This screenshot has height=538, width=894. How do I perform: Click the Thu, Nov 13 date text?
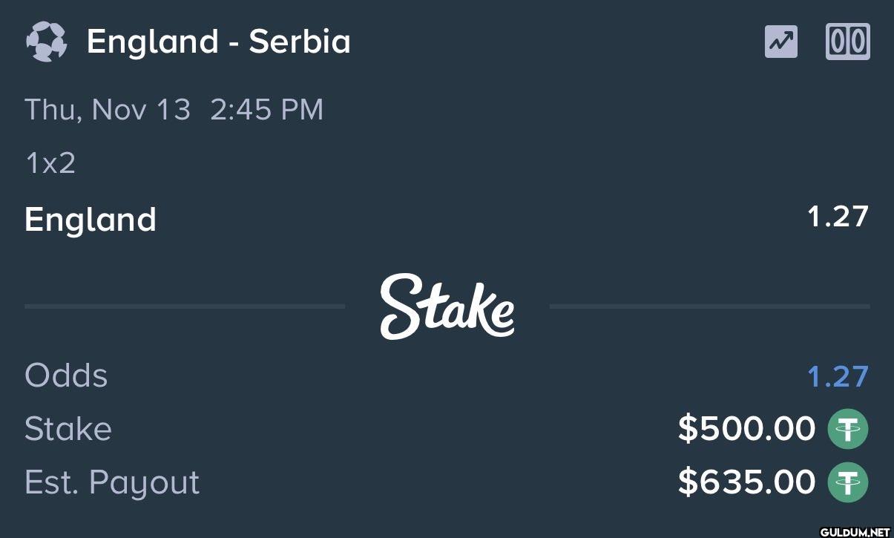click(108, 110)
